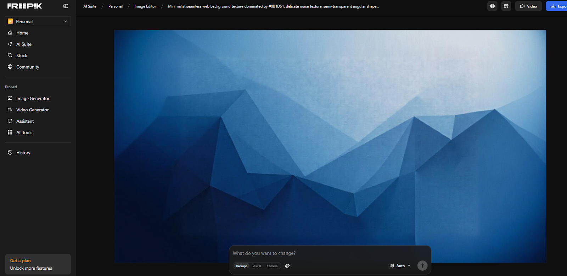The width and height of the screenshot is (567, 276).
Task: Go to Community in sidebar
Action: tap(28, 67)
